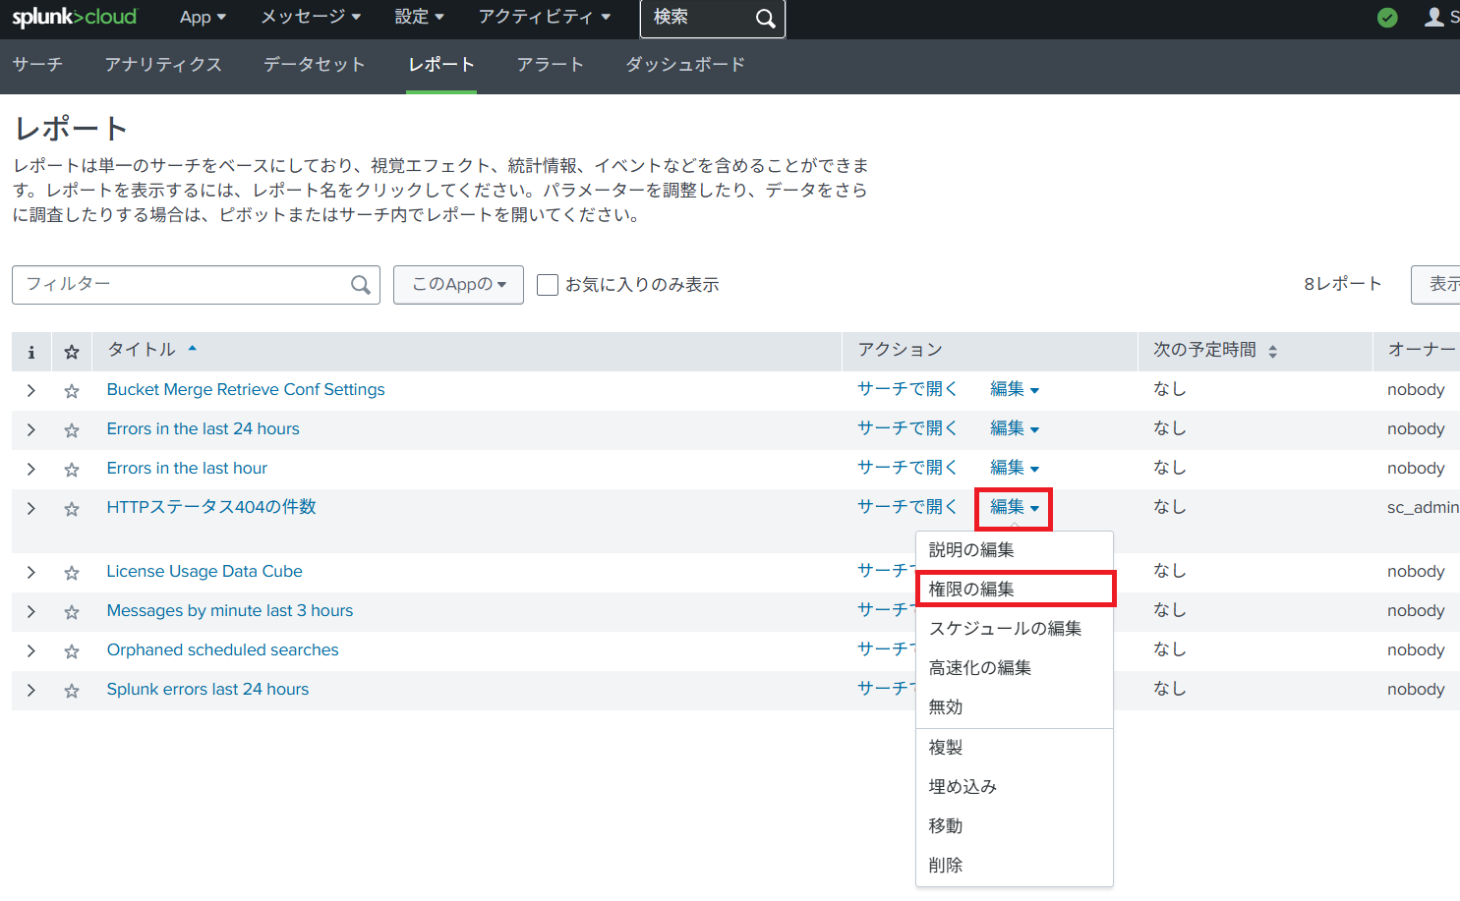Click the magnifier icon in the top search box
The image size is (1460, 901).
(765, 19)
